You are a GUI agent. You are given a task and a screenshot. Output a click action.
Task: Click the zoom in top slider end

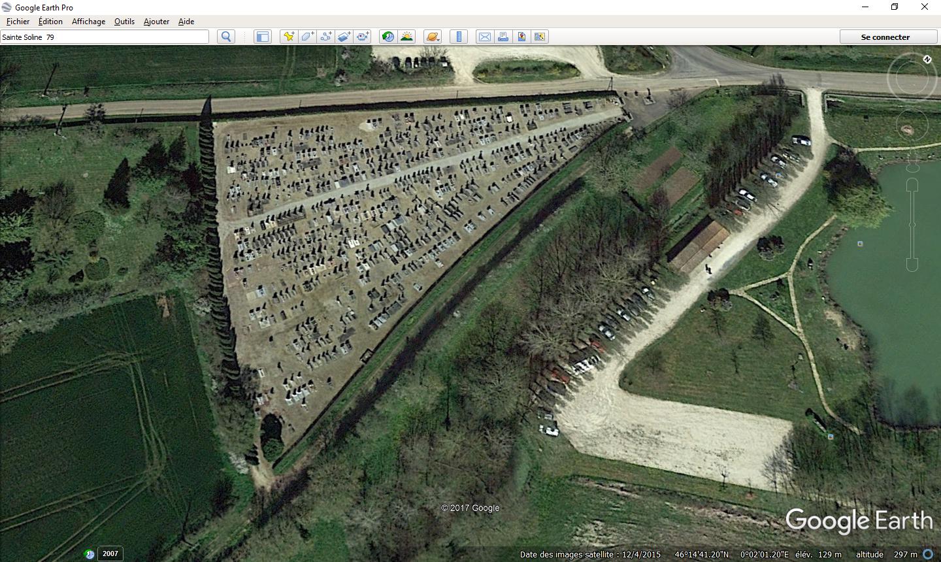(912, 184)
